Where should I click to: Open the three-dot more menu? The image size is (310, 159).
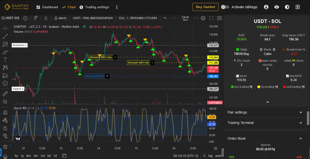click(x=117, y=7)
